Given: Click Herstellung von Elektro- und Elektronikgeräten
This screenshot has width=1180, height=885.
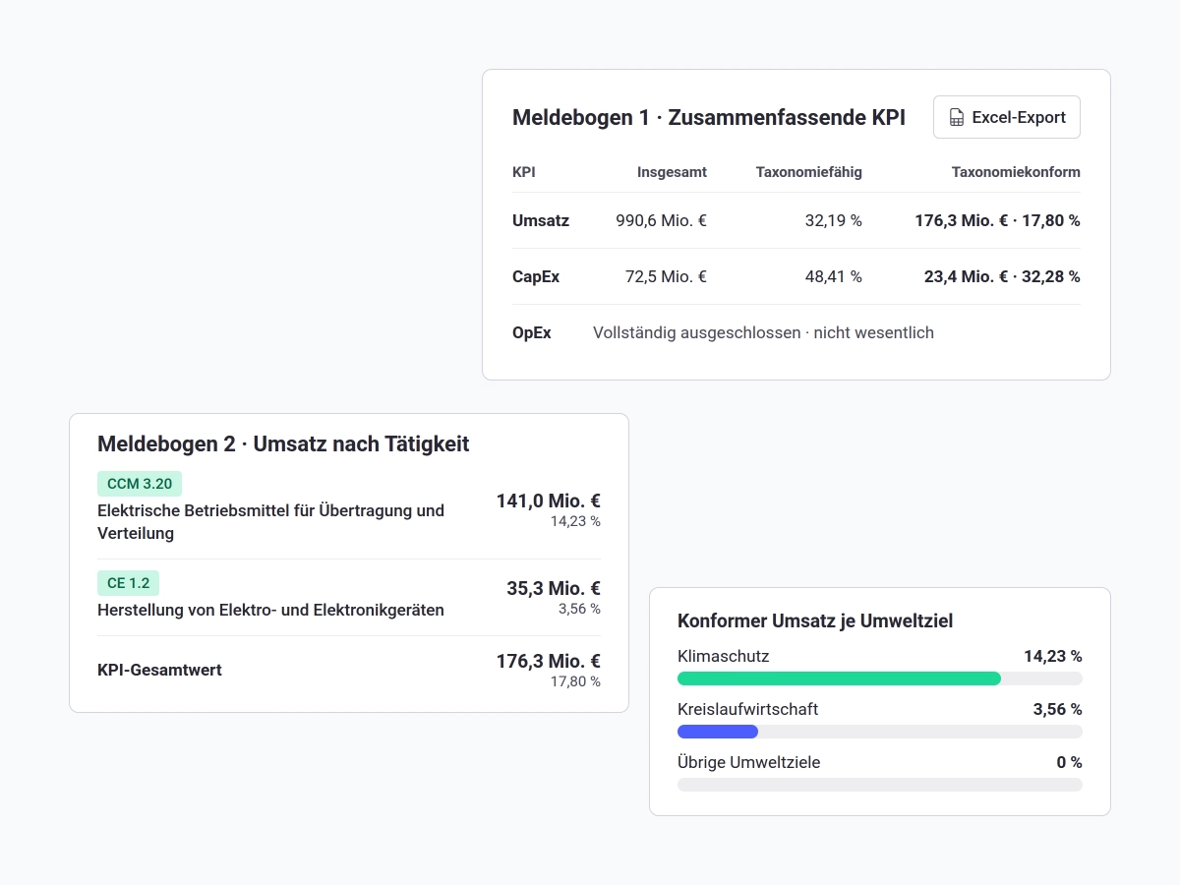Looking at the screenshot, I should click(x=270, y=610).
